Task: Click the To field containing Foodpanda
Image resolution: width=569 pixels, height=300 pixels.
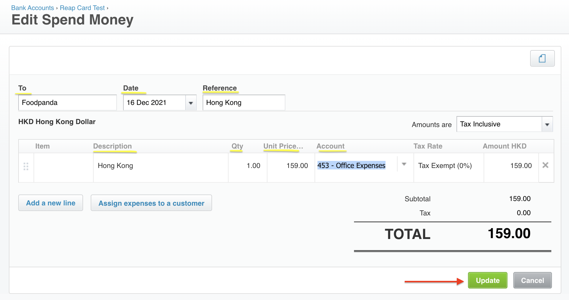Action: 67,103
